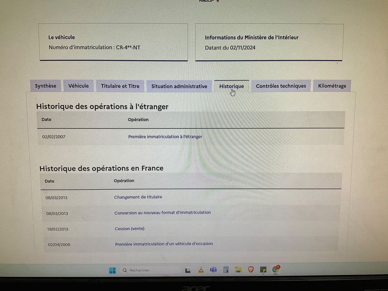
Task: Open Microsoft Teams from the taskbar
Action: 213,270
